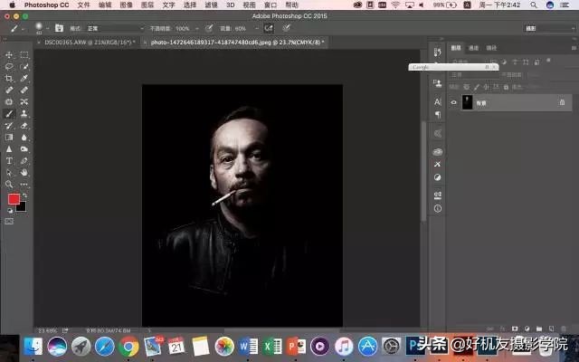Image resolution: width=579 pixels, height=362 pixels.
Task: Expand the flow 60% dropdown arrow
Action: (x=256, y=28)
